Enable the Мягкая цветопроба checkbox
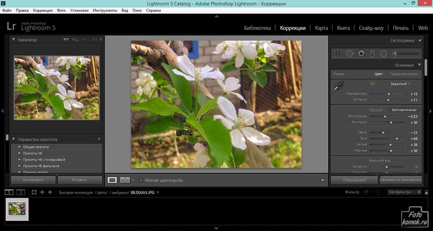 pyautogui.click(x=141, y=180)
